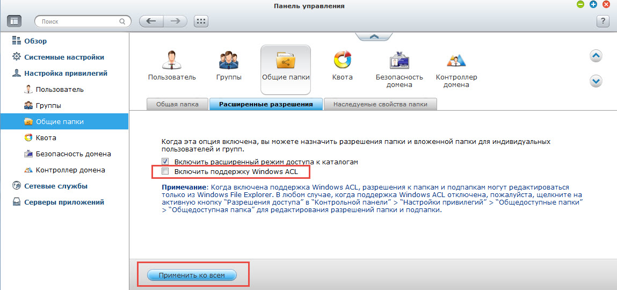Screen dimensions: 617x290
Task: Open the Контроллер домена icon in top row
Action: click(x=456, y=69)
